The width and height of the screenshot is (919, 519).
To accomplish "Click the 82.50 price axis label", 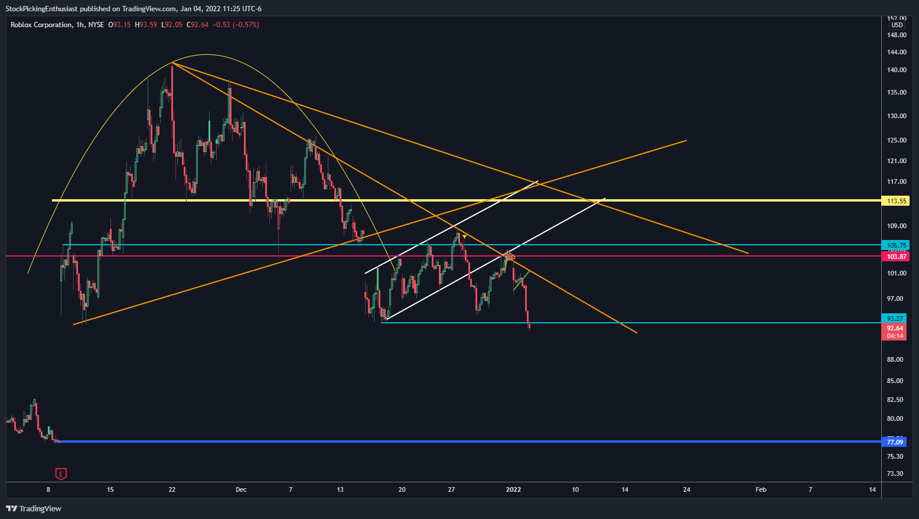I will tap(895, 400).
